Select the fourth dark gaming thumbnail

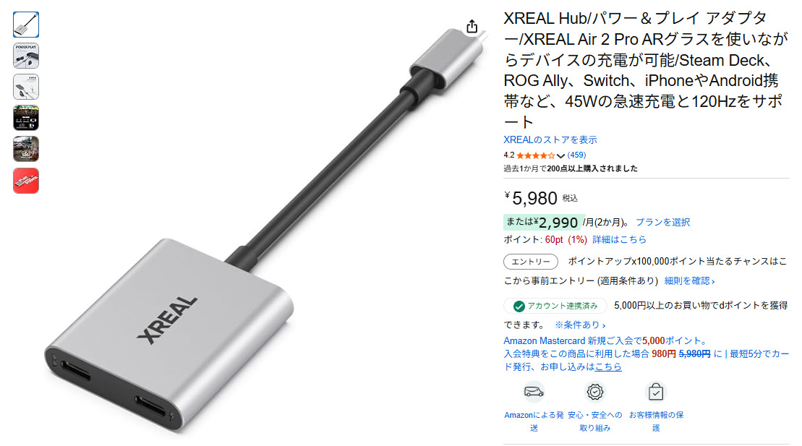(x=26, y=118)
